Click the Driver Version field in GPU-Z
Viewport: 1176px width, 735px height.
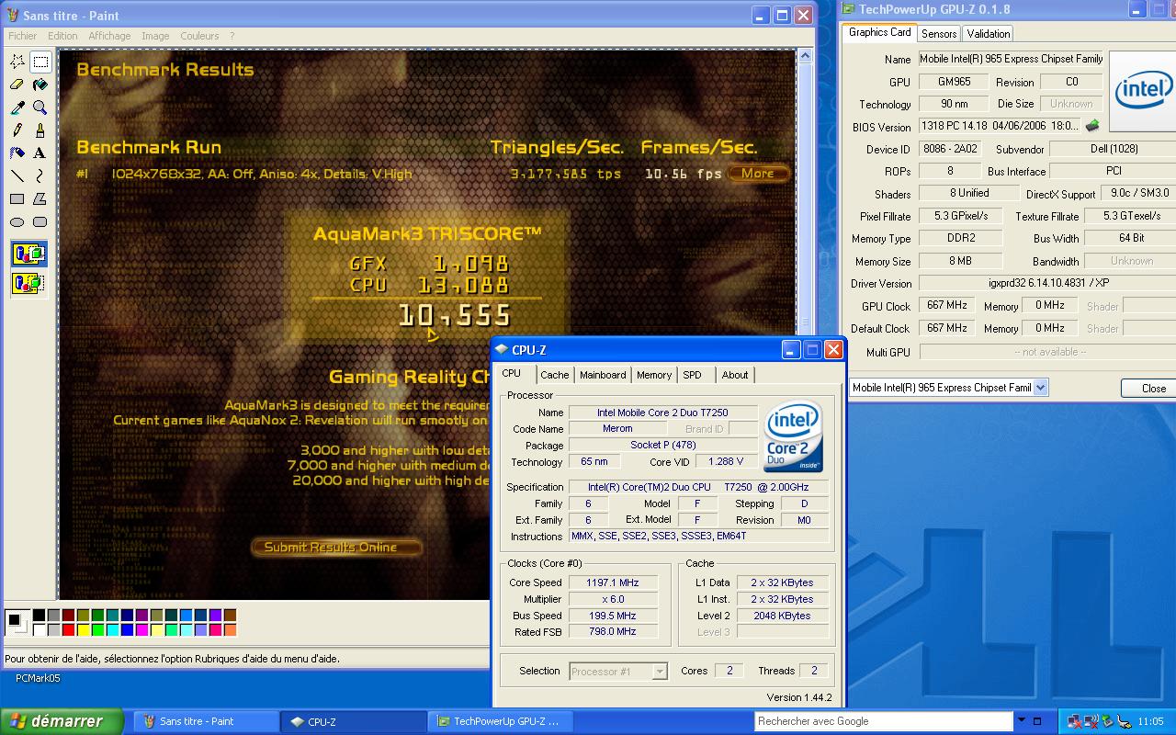(x=1047, y=284)
